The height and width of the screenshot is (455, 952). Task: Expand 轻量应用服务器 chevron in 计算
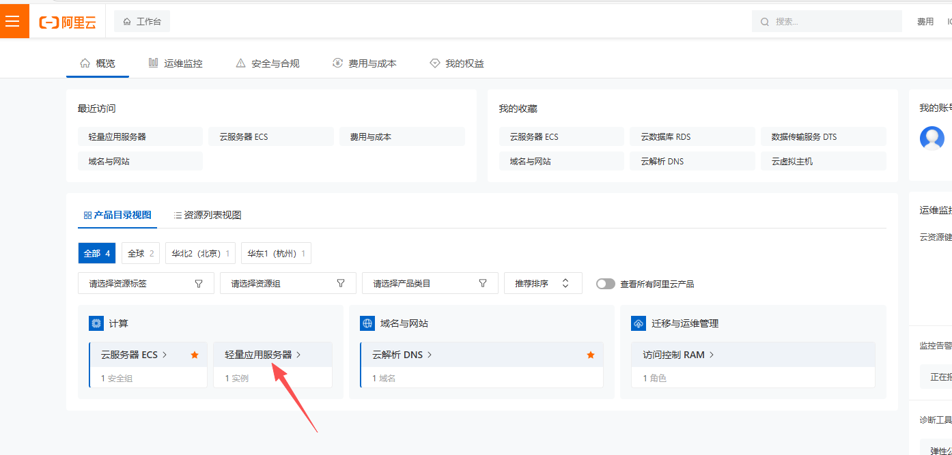click(x=298, y=355)
